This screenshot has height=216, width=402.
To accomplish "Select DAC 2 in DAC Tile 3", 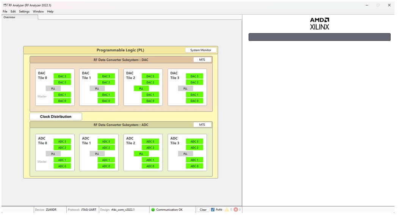I will click(194, 82).
